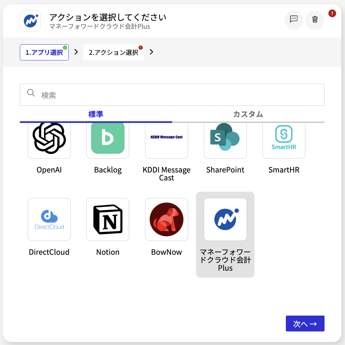Click the 検索 search input field
345x345 pixels.
click(x=172, y=95)
